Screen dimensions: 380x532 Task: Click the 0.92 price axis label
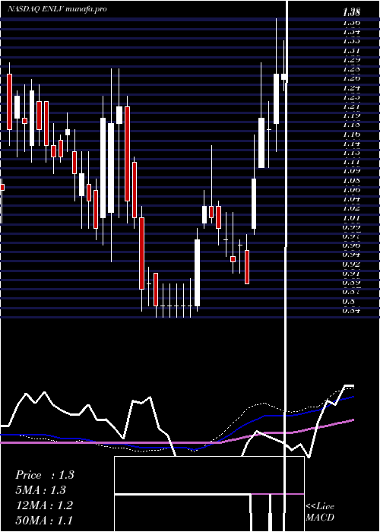click(x=351, y=264)
